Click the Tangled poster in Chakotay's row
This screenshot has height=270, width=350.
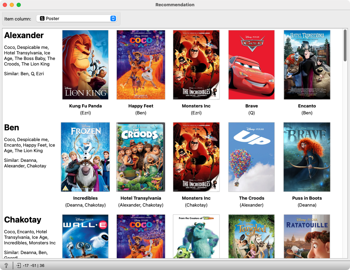click(252, 236)
